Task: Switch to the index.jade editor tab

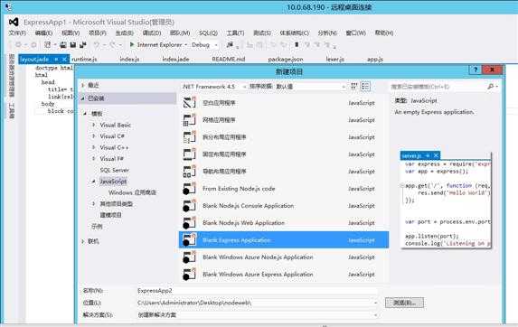Action: point(175,59)
